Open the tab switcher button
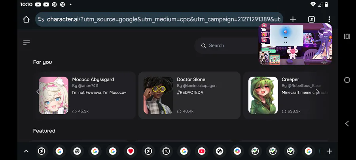This screenshot has width=356, height=160. (312, 19)
